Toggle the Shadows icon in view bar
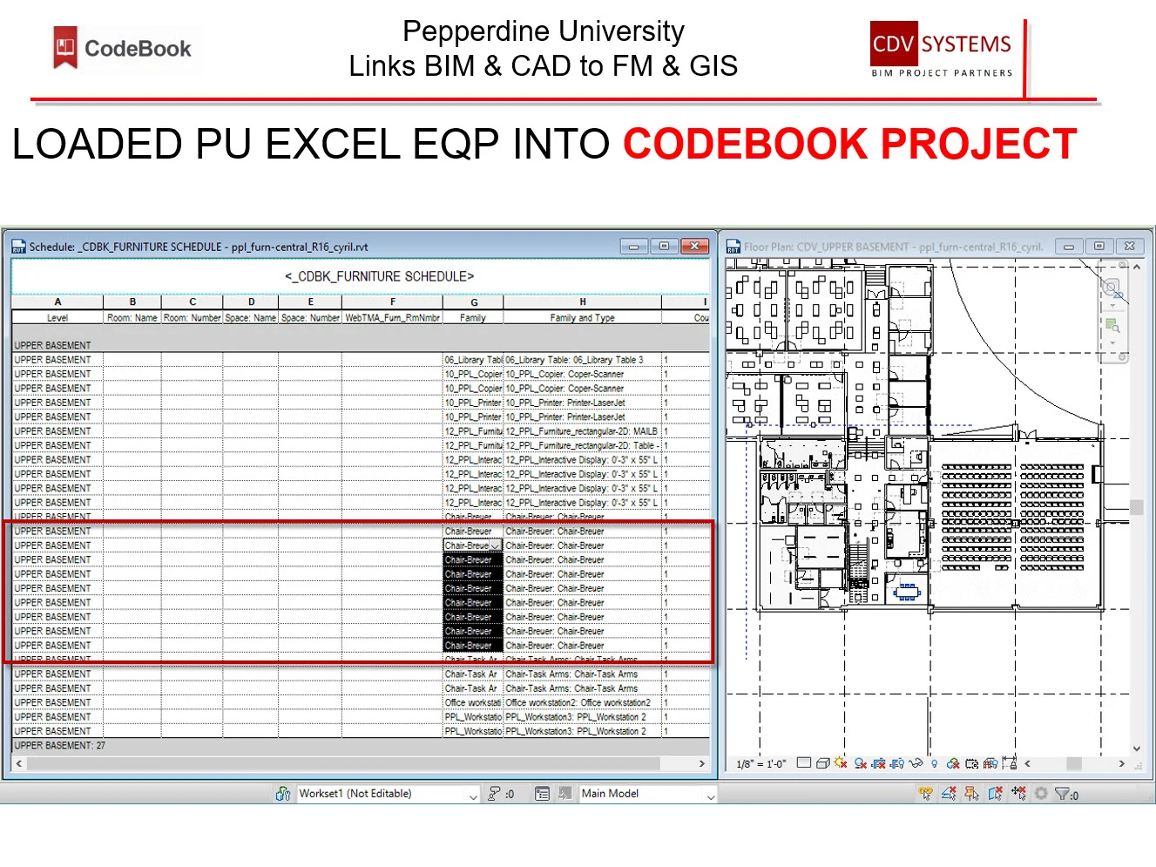 click(x=861, y=763)
